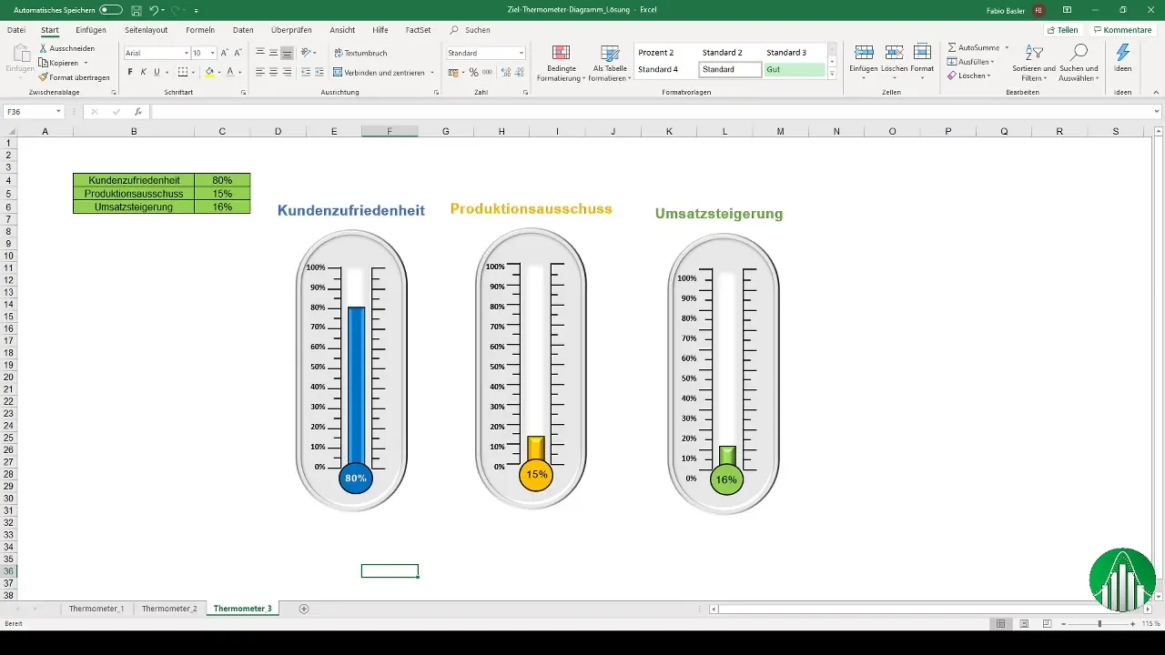Click the accounting number format icon
Screen dimensions: 1165x655
[453, 72]
